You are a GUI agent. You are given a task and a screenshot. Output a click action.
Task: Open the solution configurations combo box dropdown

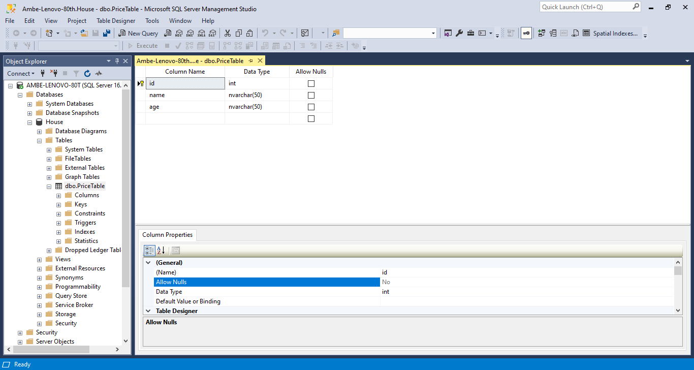coord(433,33)
